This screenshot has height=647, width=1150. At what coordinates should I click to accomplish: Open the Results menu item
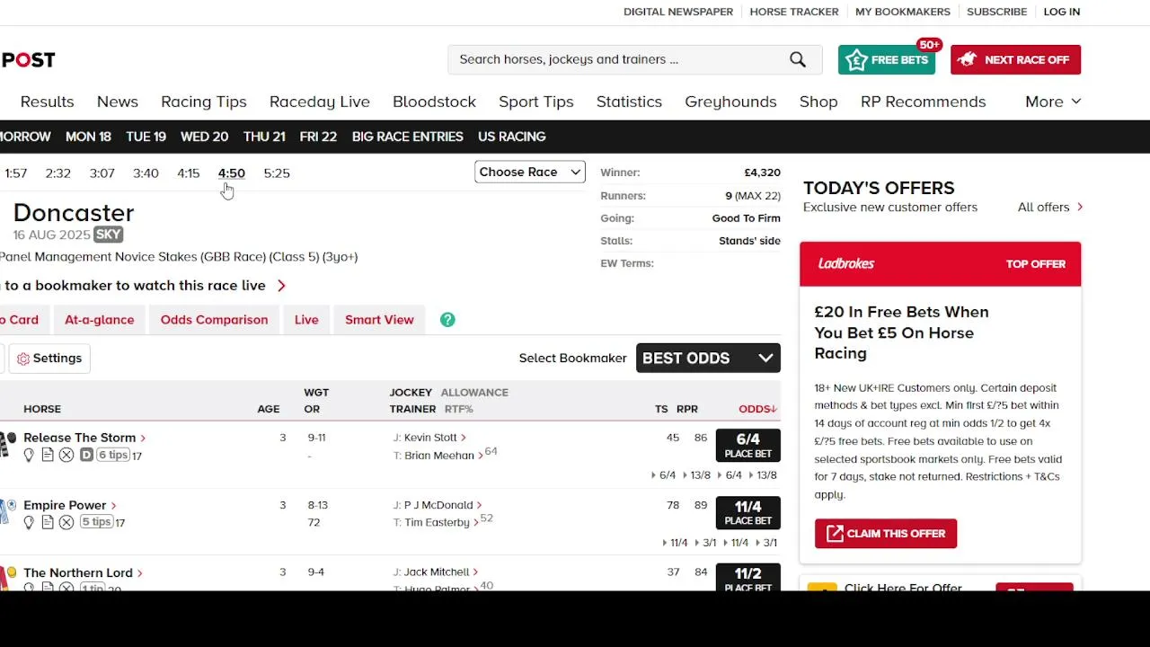point(47,102)
